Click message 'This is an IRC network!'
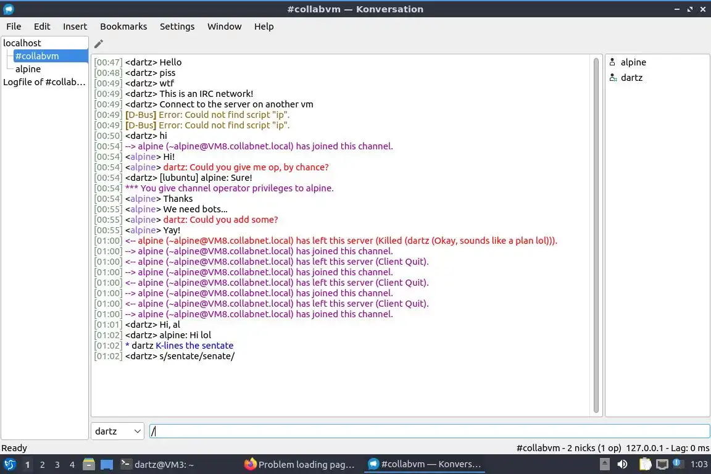This screenshot has width=711, height=474. pyautogui.click(x=206, y=93)
